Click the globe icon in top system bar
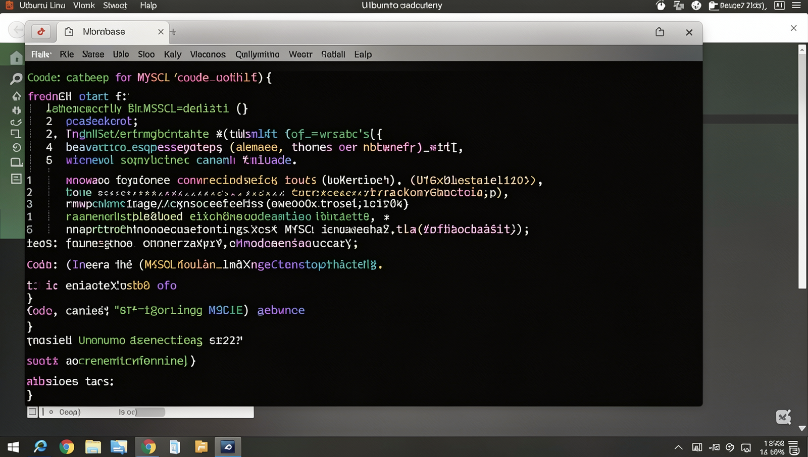808x457 pixels. click(x=696, y=6)
